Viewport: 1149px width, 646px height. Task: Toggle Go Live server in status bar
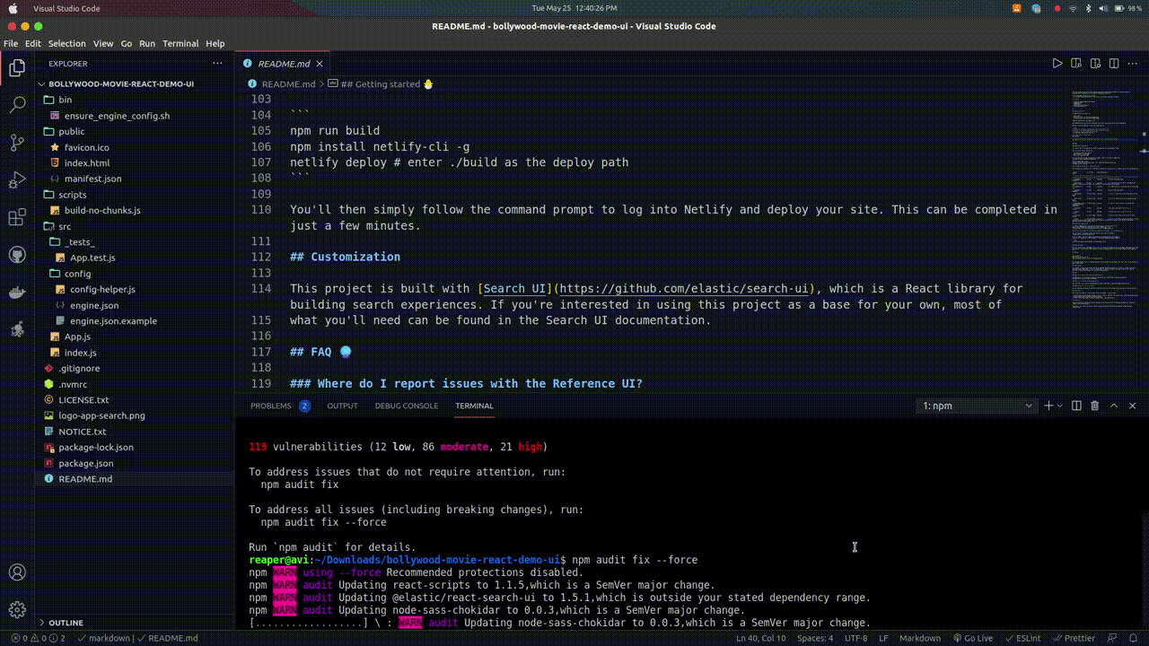click(973, 638)
